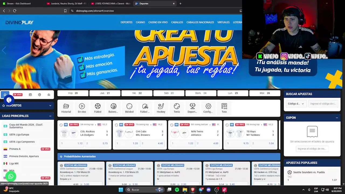This screenshot has width=345, height=194.
Task: Bet on LA Dodgers at 5.75
Action: pos(97,143)
